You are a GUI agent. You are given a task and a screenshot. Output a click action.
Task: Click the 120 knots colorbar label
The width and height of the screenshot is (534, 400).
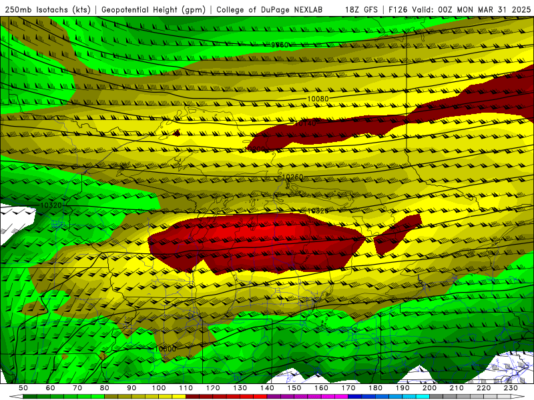coord(213,388)
